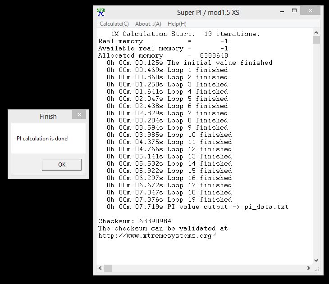The image size is (329, 284).
Task: Click the xtremesystems.org URL text
Action: [157, 235]
